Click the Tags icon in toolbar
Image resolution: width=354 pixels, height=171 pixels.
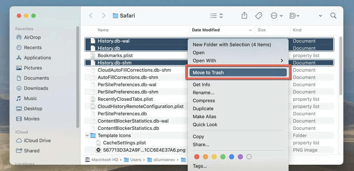tap(259, 16)
